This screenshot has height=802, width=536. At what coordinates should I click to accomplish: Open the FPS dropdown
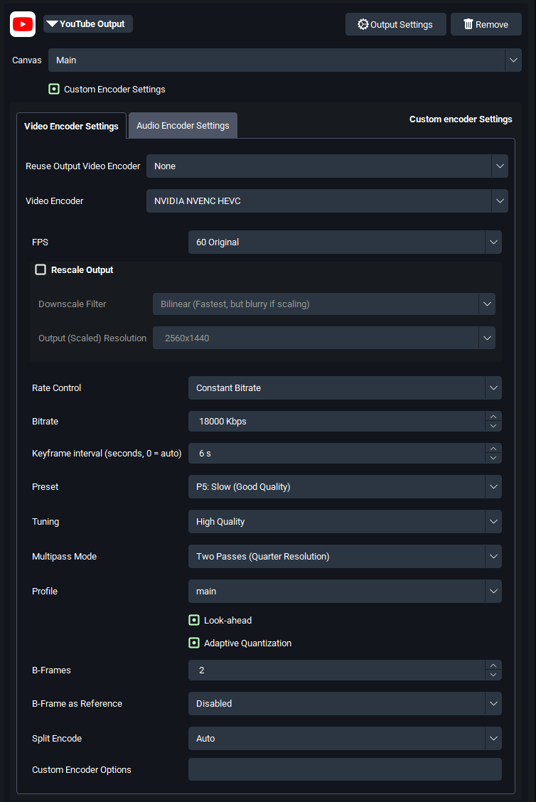click(345, 242)
